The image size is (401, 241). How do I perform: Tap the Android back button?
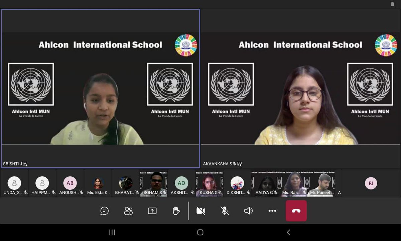pyautogui.click(x=288, y=232)
